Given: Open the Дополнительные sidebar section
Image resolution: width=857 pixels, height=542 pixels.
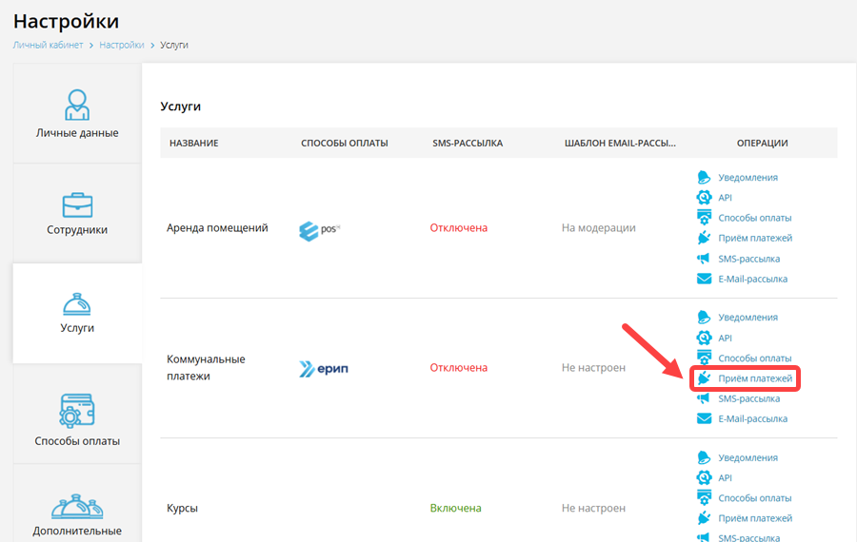Looking at the screenshot, I should coord(77,505).
